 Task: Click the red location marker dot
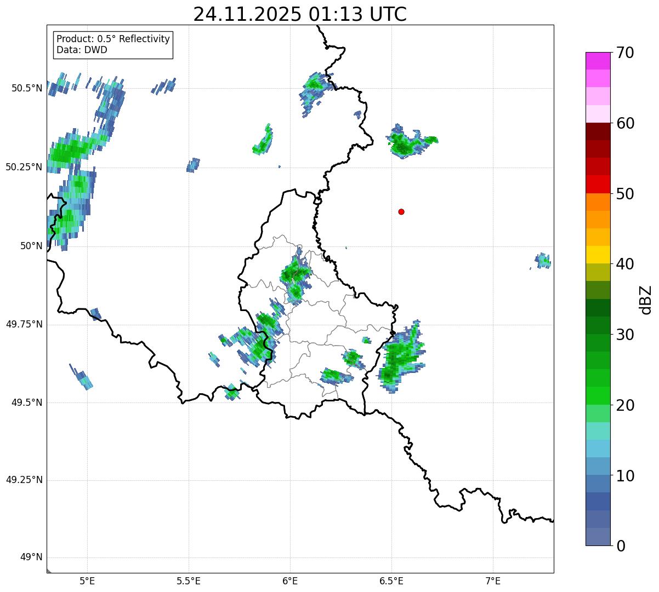401,211
